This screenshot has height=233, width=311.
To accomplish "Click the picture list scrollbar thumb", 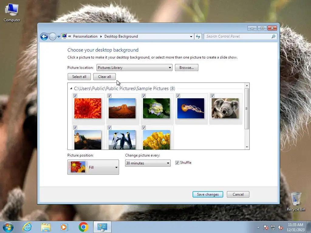I will point(247,109).
